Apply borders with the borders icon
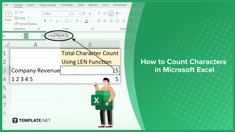The height and width of the screenshot is (132, 235). coord(67,21)
